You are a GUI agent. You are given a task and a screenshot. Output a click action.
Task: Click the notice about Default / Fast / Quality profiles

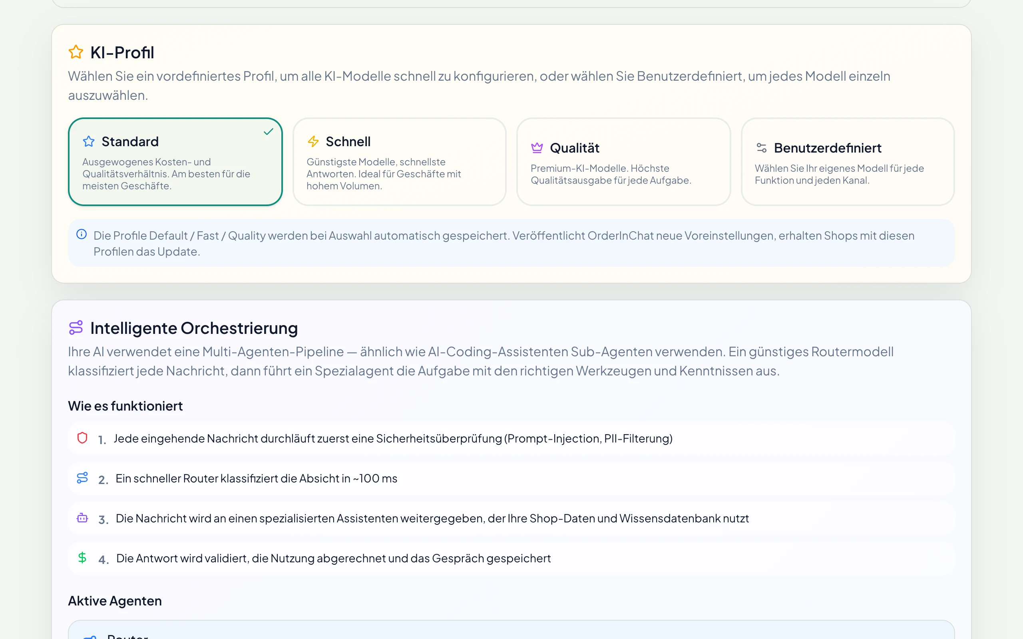pos(511,243)
